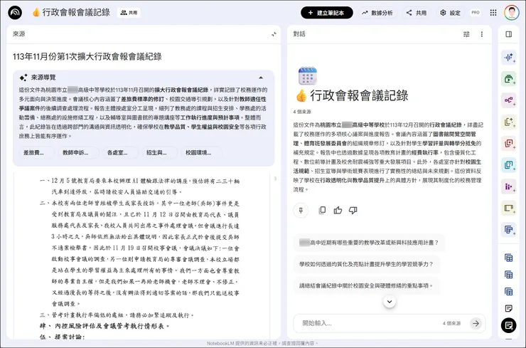Collapse the 來源導覽 summary section
The image size is (526, 348).
[261, 78]
